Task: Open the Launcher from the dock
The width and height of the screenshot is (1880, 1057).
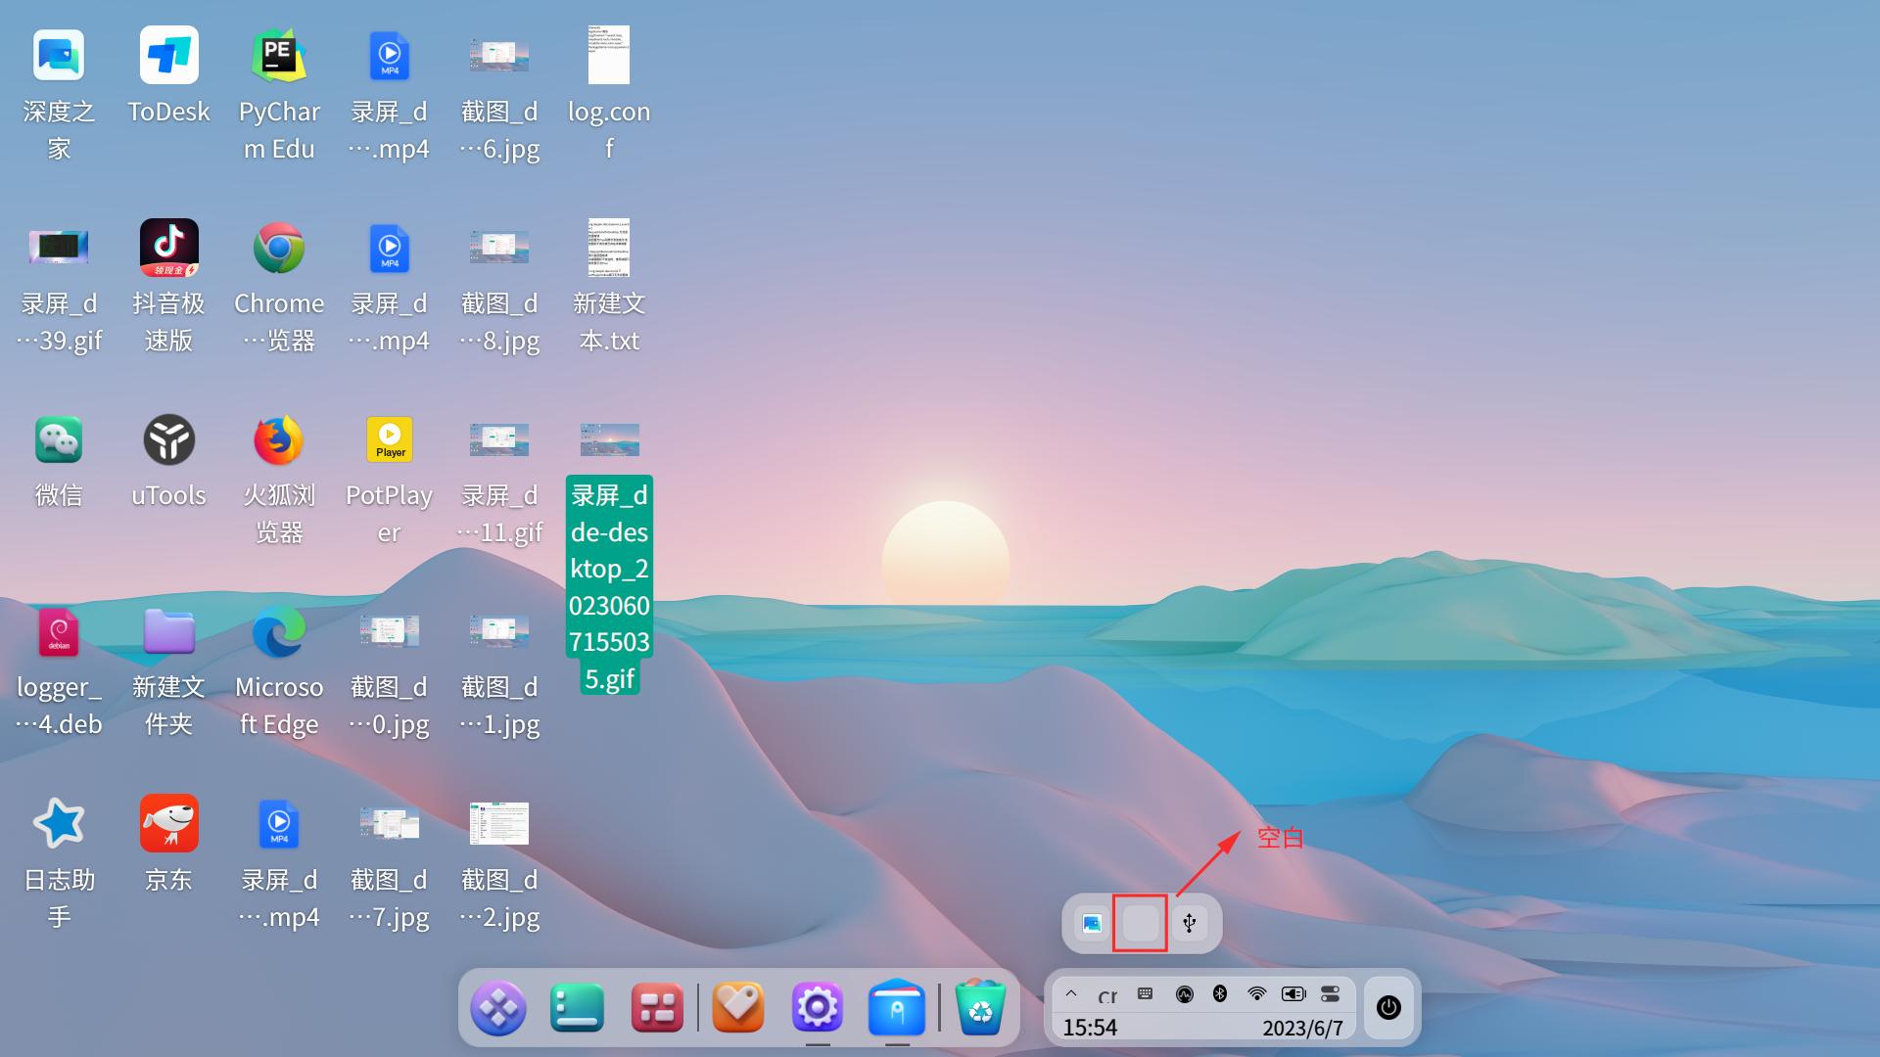Action: [498, 1008]
